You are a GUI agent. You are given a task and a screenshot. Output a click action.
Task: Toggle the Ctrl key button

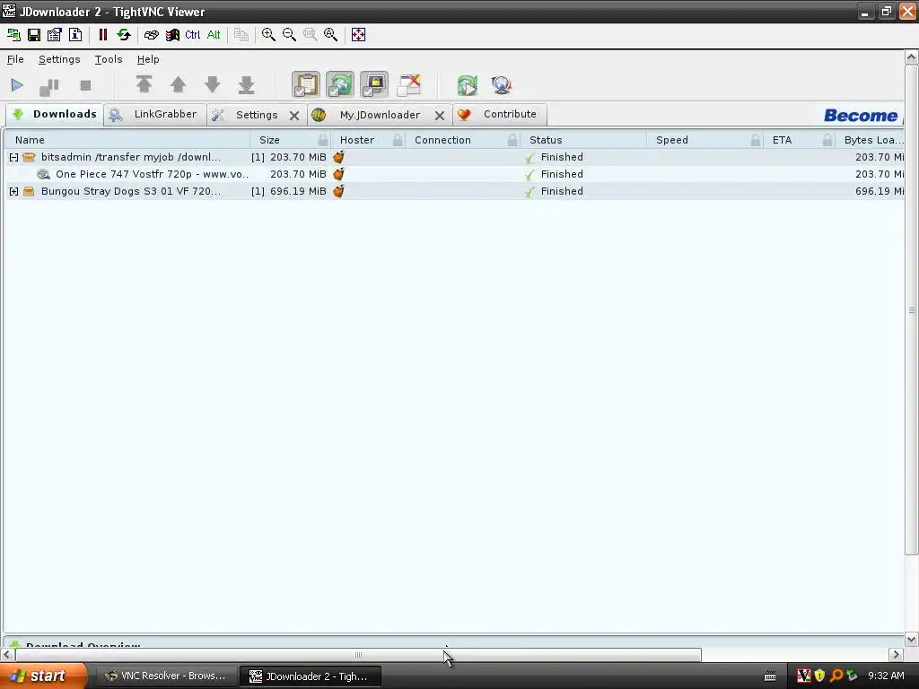click(x=192, y=35)
